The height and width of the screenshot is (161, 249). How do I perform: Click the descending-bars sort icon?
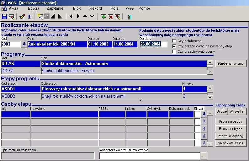(x=60, y=17)
